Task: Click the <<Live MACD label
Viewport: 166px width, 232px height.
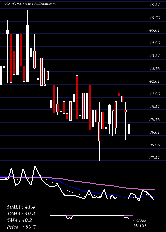Action: (140, 223)
